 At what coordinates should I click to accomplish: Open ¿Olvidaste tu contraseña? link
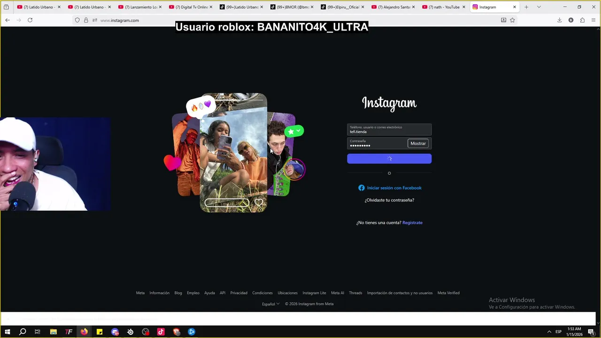389,200
